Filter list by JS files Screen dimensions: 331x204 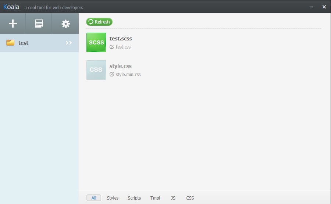pyautogui.click(x=173, y=198)
